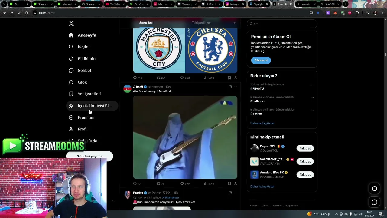Image resolution: width=387 pixels, height=218 pixels.
Task: Bookmark the Manchester City Chelsea post
Action: [229, 78]
